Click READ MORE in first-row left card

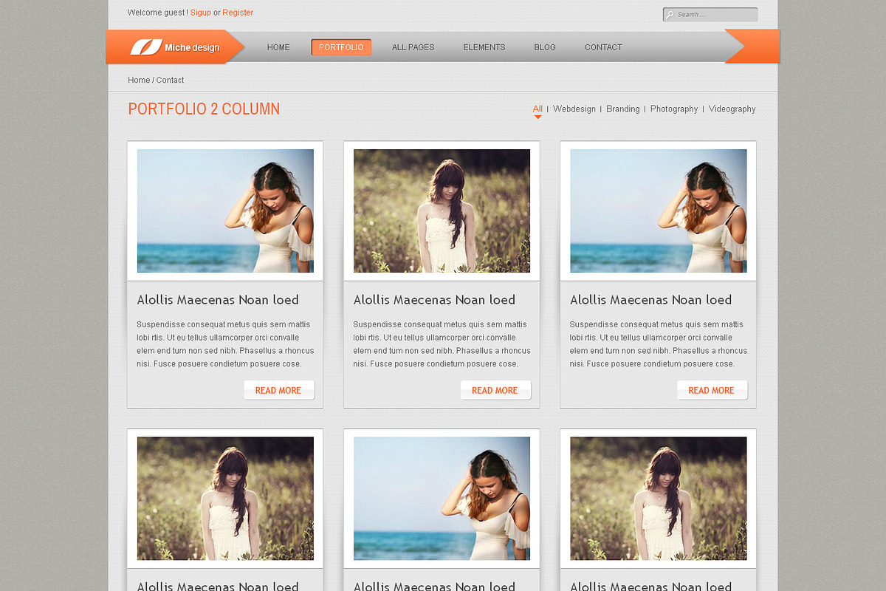coord(279,390)
